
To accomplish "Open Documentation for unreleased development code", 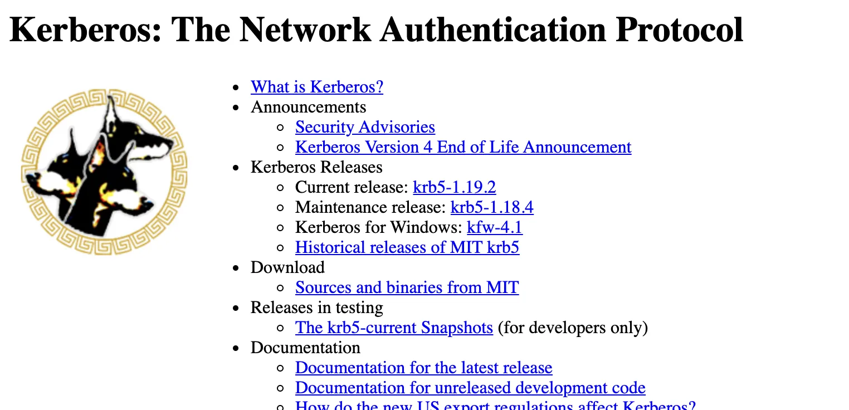I will [x=470, y=388].
